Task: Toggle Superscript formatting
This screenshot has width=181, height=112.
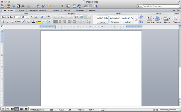Action: click(x=24, y=22)
